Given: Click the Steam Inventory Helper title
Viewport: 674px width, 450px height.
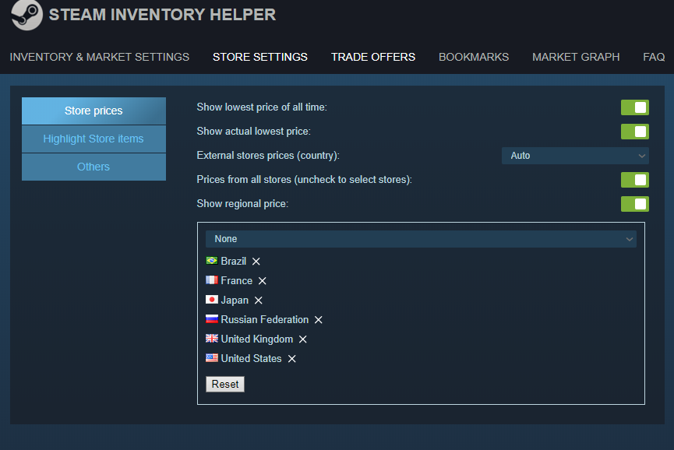Looking at the screenshot, I should click(163, 15).
